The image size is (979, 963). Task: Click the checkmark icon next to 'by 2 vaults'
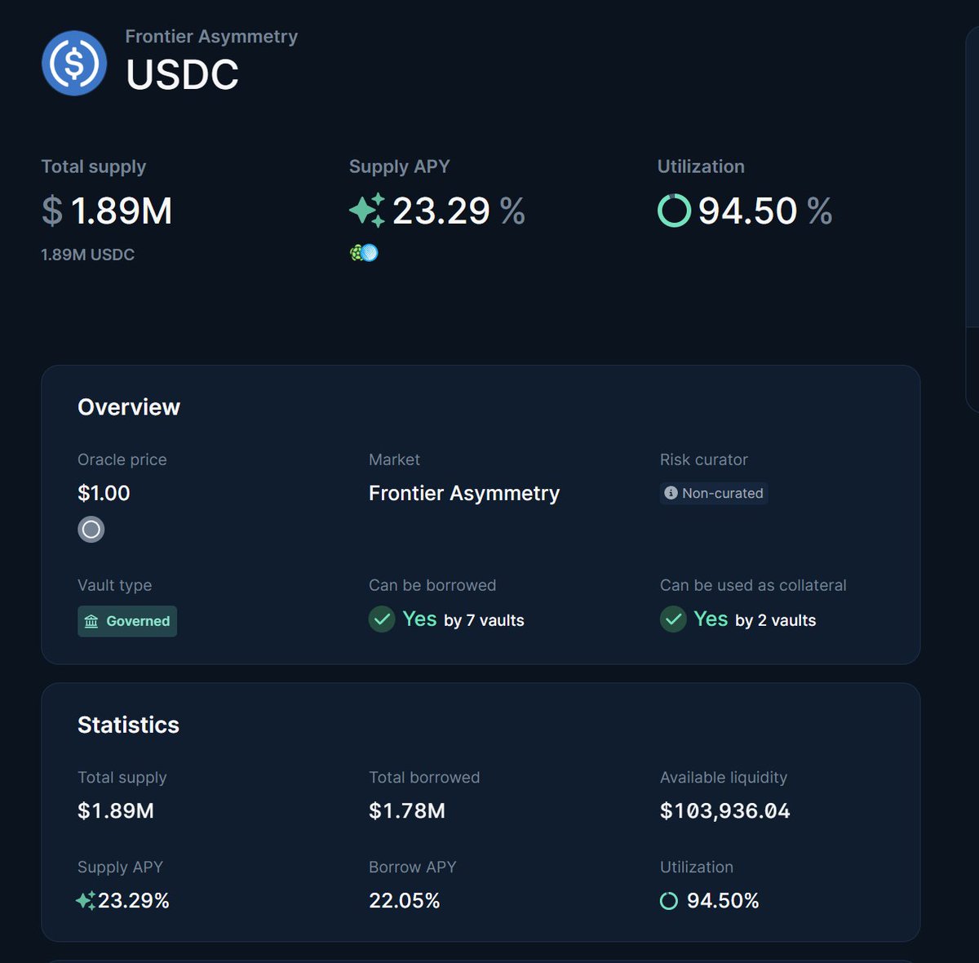673,619
